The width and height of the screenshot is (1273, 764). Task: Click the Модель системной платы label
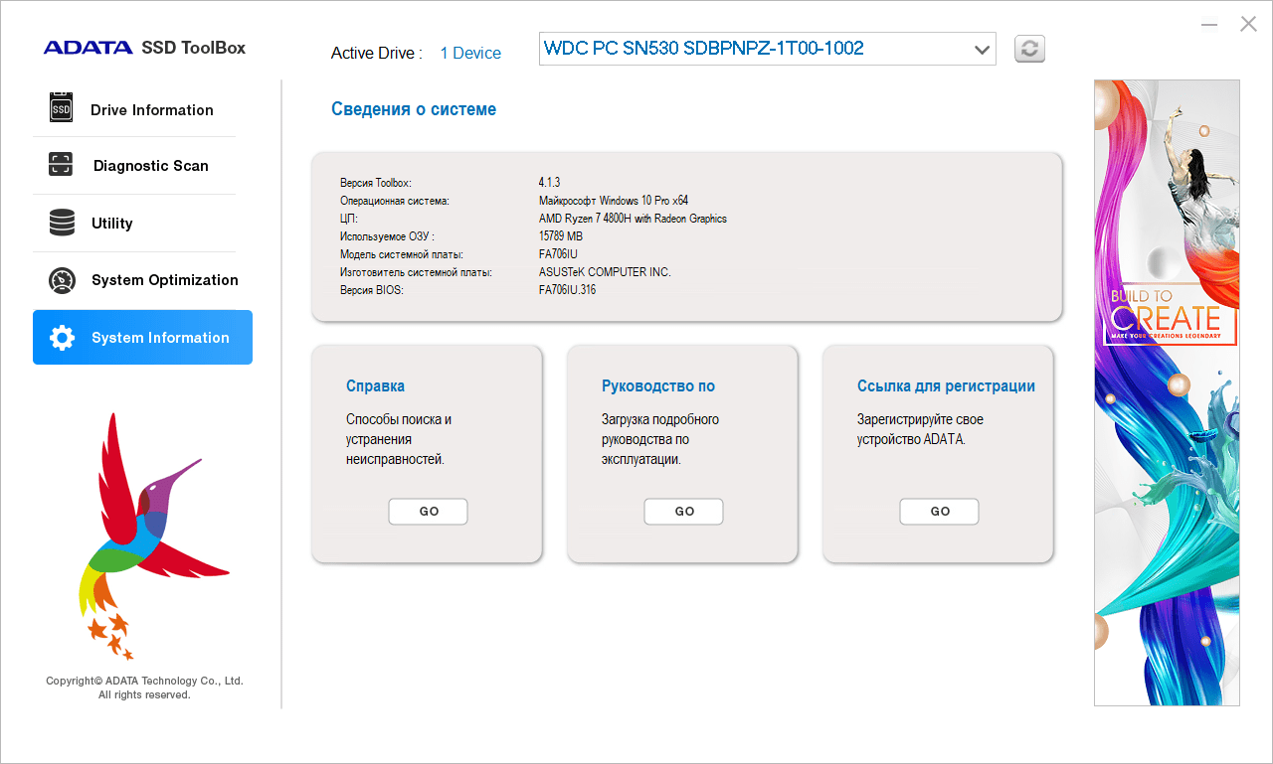pyautogui.click(x=401, y=254)
